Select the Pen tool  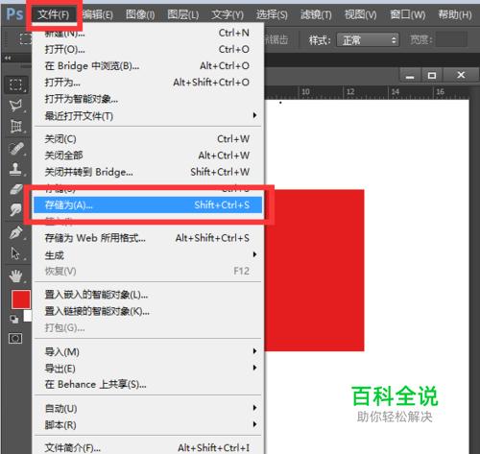point(15,232)
